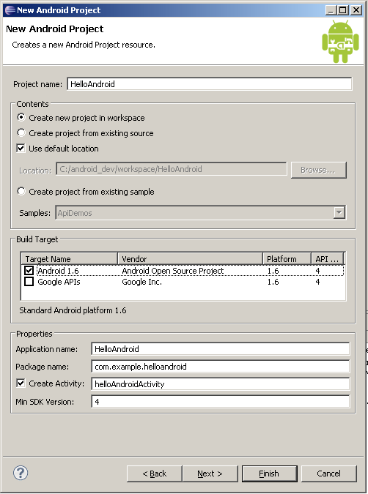Image resolution: width=368 pixels, height=494 pixels.
Task: Select Create project from existing source
Action: click(21, 133)
